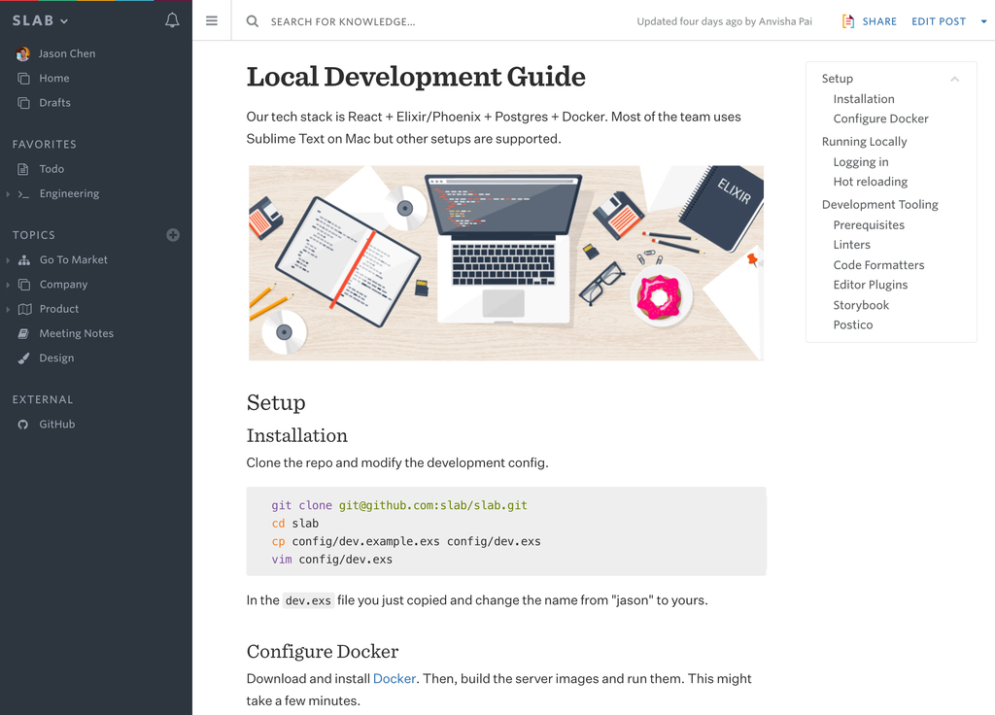Image resolution: width=995 pixels, height=715 pixels.
Task: Click the GitHub logo icon
Action: pyautogui.click(x=23, y=425)
